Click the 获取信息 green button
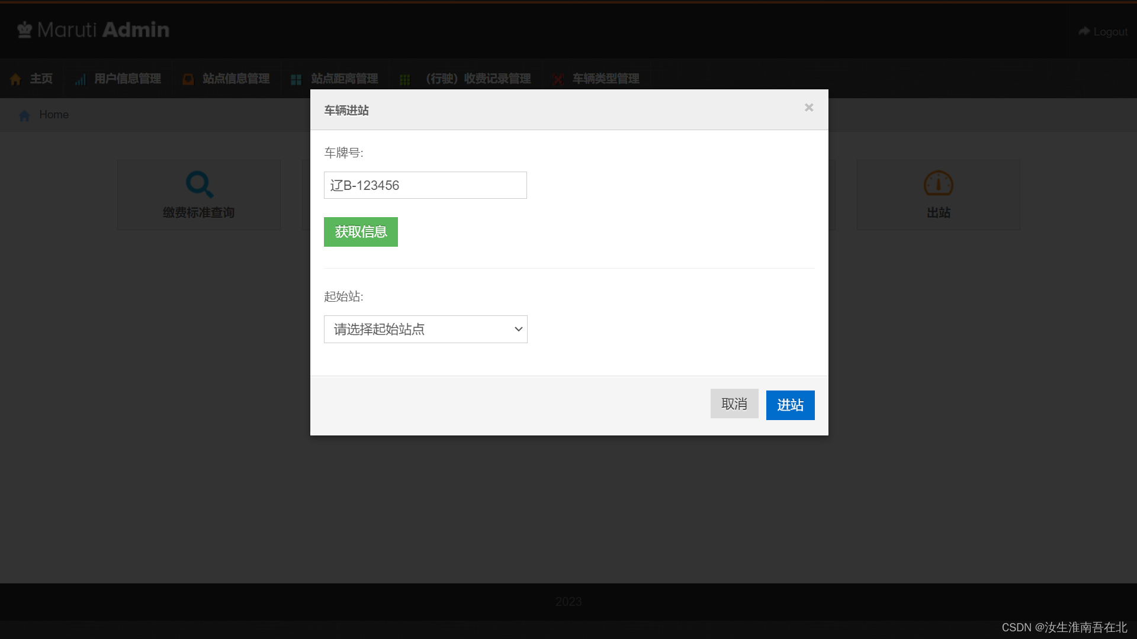The image size is (1137, 639). tap(361, 232)
